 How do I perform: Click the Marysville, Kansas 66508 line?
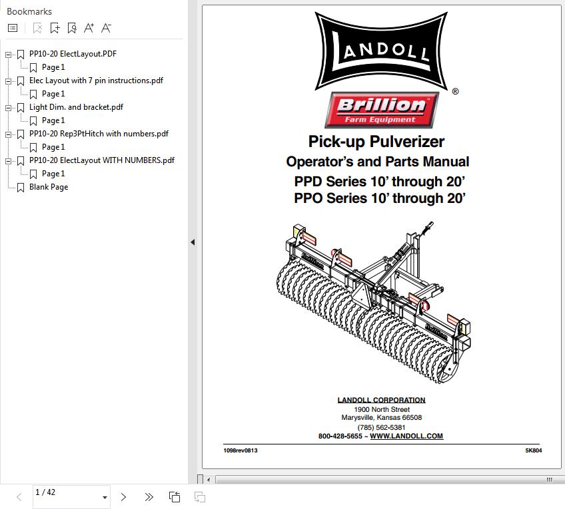point(382,418)
